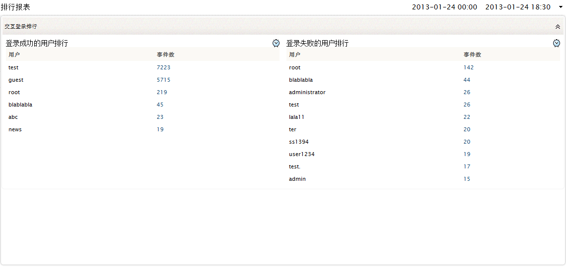The image size is (566, 269).
Task: Select user lala11 in failed logins
Action: [x=297, y=117]
